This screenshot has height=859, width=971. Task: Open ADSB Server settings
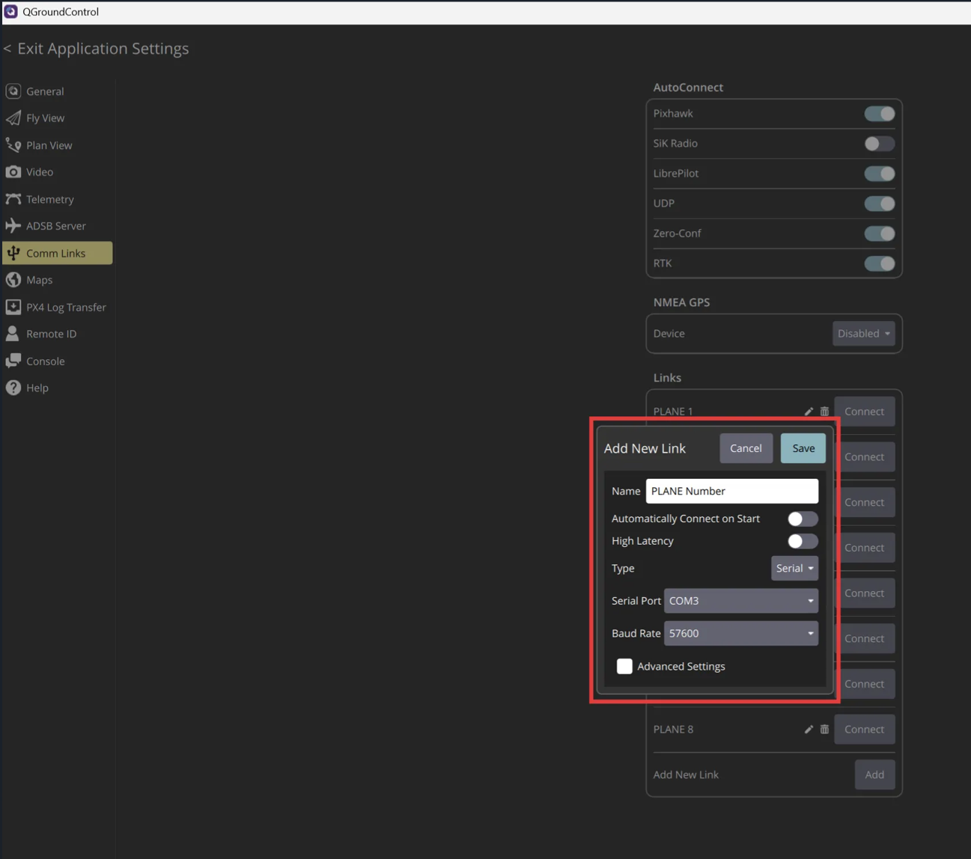(x=58, y=226)
